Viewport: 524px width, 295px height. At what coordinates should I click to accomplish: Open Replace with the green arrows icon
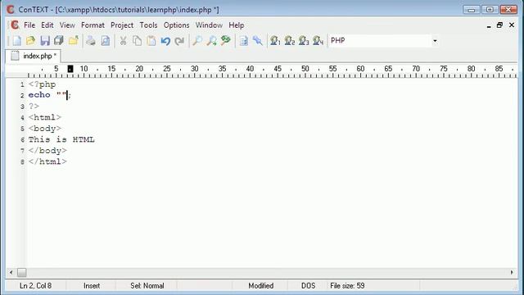[226, 41]
